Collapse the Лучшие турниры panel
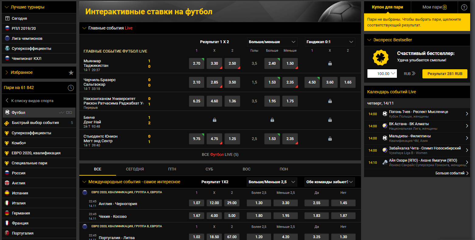This screenshot has width=475, height=240. pyautogui.click(x=7, y=7)
